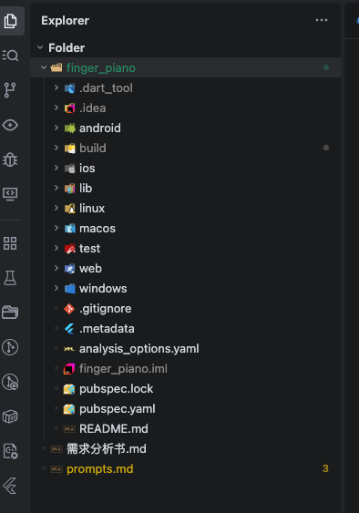Open the Search view in activity bar
Image resolution: width=359 pixels, height=513 pixels.
click(10, 56)
